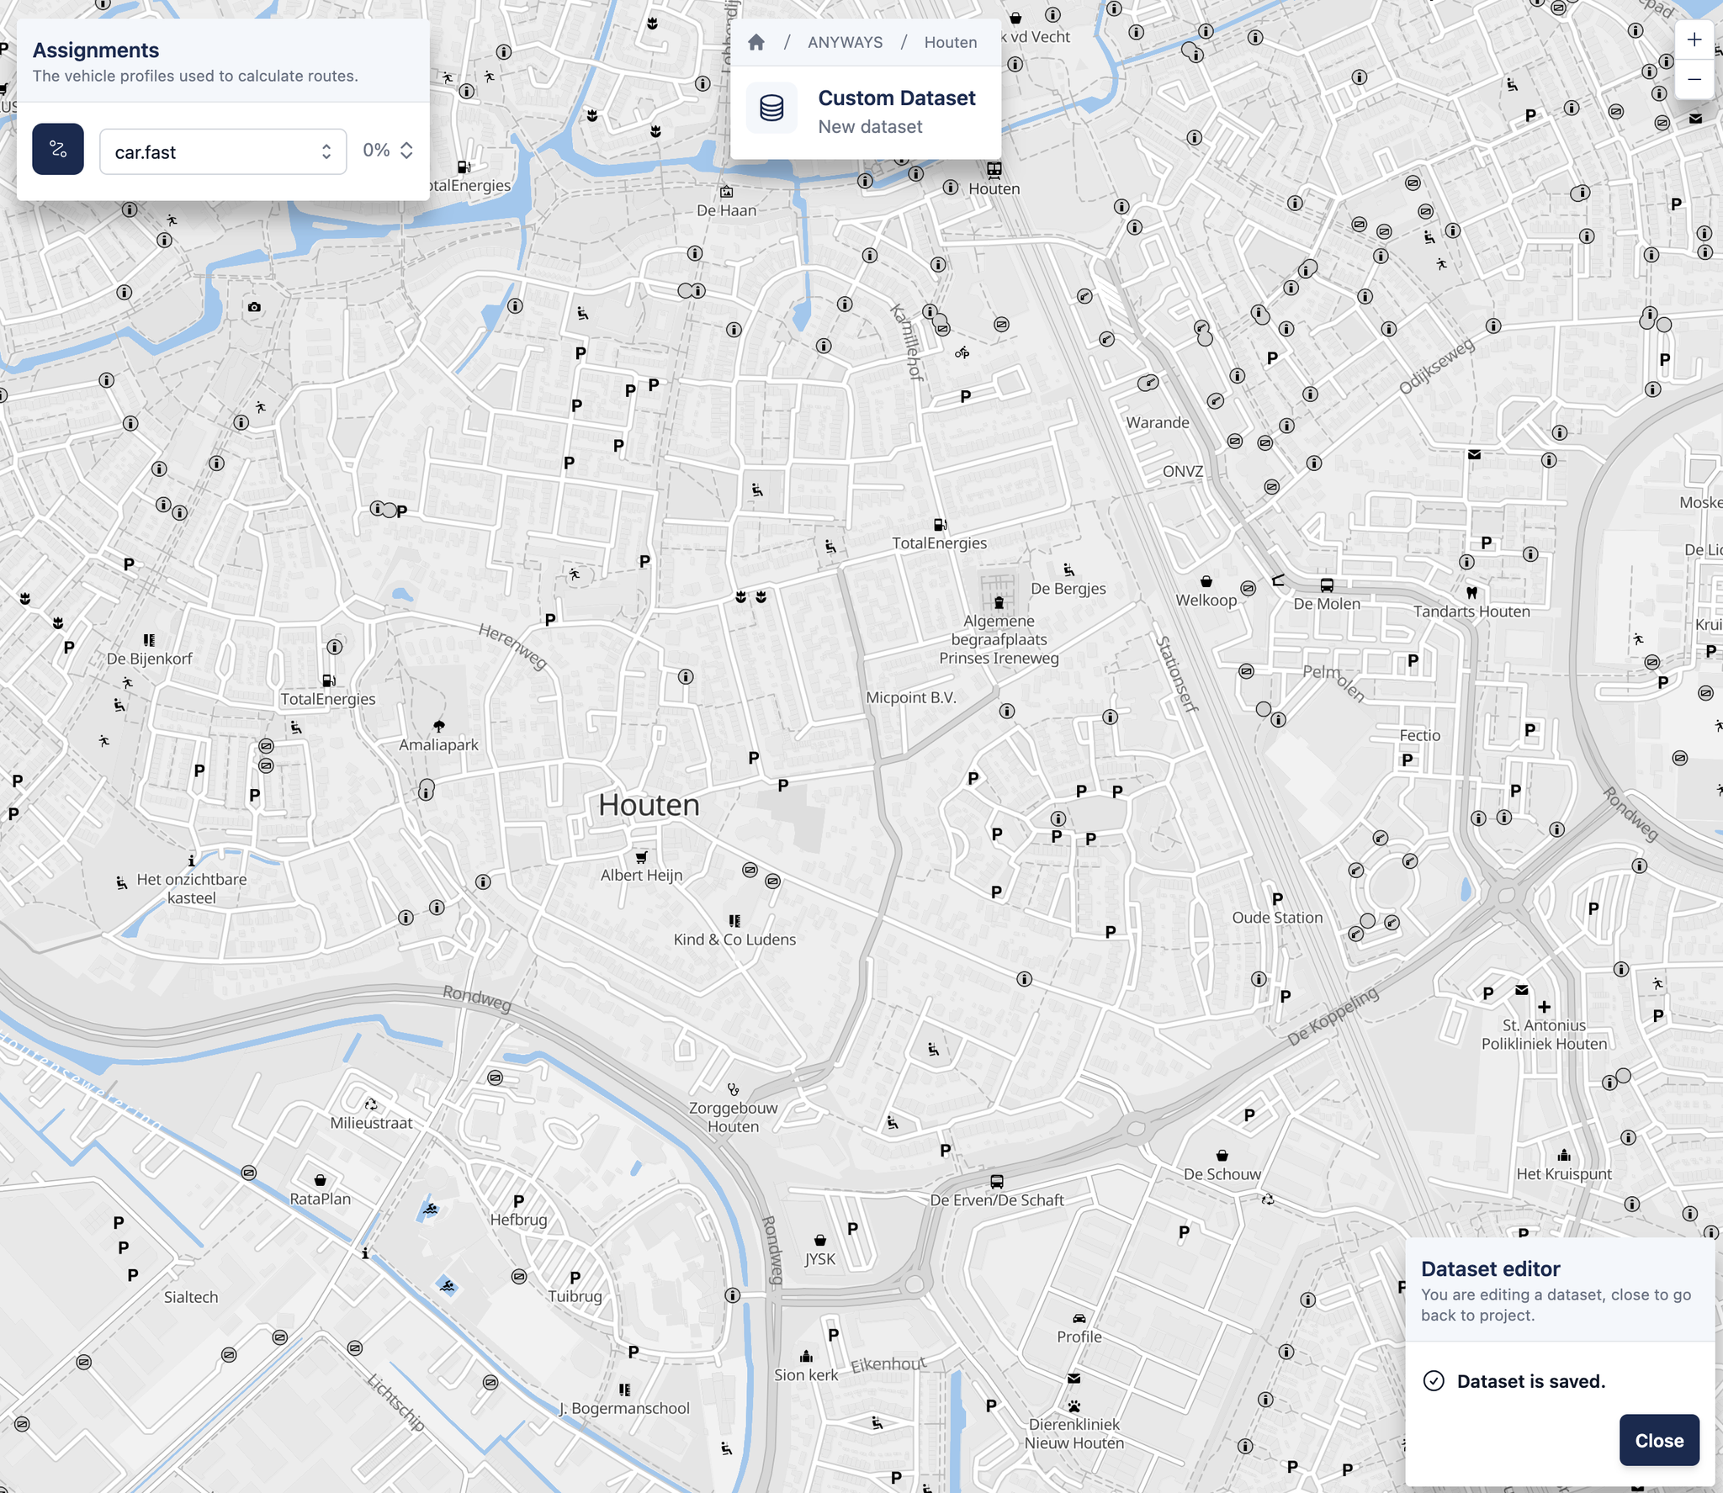Click the Milieustraat recycling icon

(x=371, y=1104)
